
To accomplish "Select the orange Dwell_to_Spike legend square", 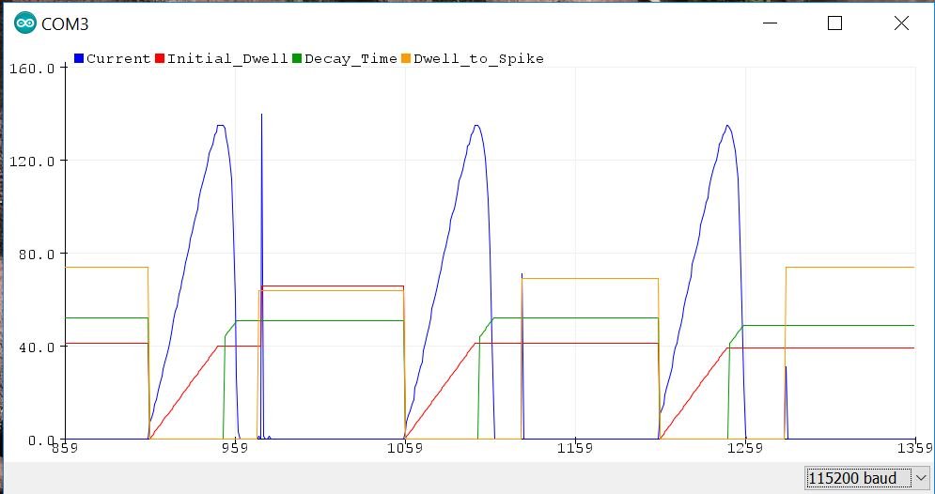I will tap(406, 58).
